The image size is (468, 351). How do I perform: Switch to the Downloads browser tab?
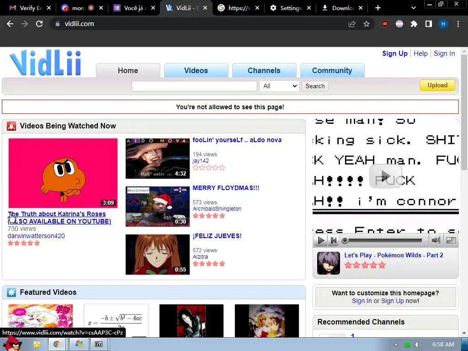[x=342, y=8]
